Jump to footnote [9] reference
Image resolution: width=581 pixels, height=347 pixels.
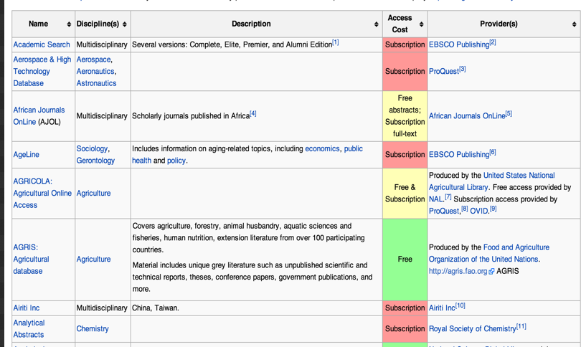493,209
